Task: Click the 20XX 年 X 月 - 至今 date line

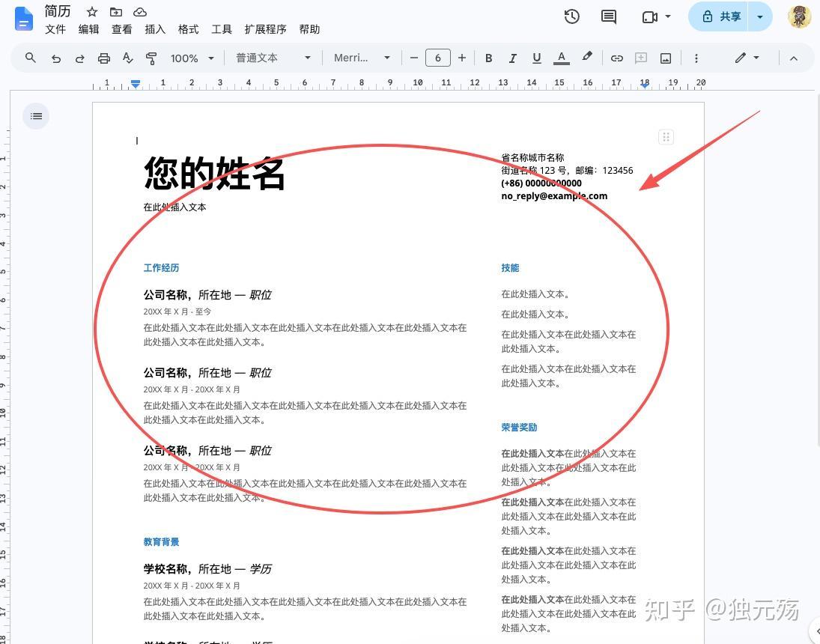Action: tap(177, 312)
